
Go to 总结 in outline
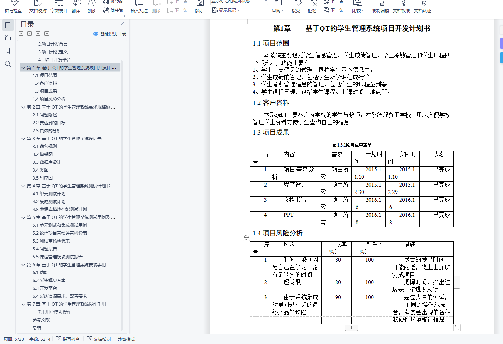[x=37, y=328]
